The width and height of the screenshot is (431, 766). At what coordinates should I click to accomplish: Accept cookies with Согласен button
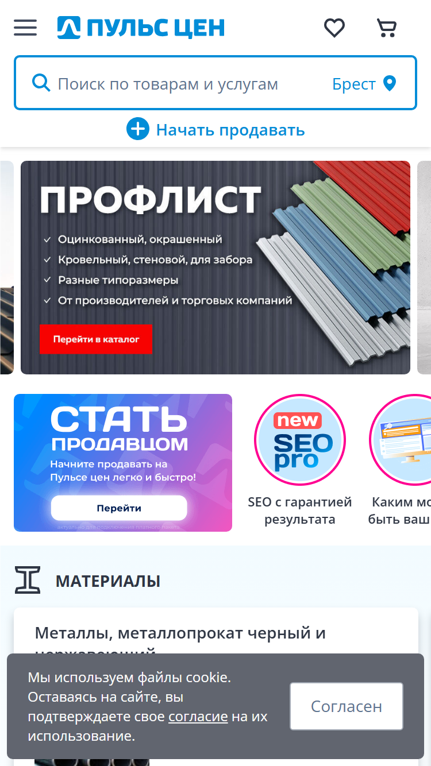(x=347, y=706)
